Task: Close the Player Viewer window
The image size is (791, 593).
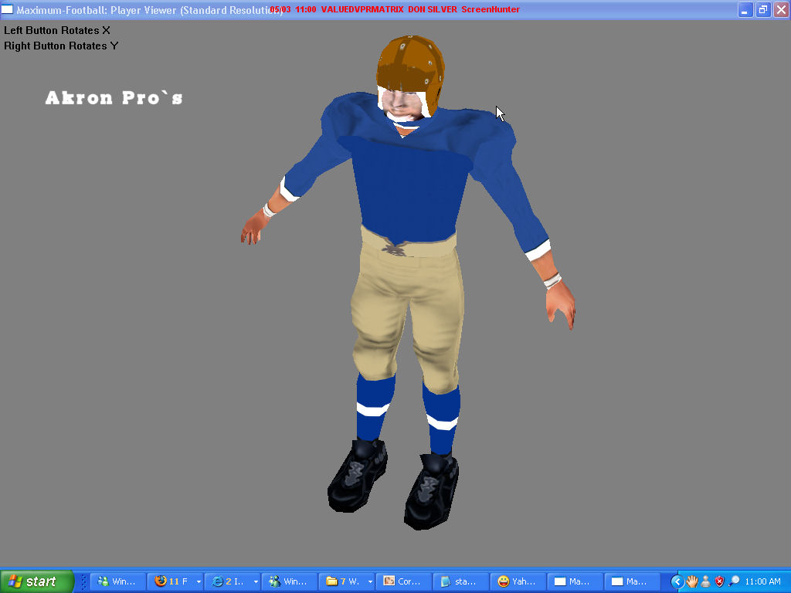Action: point(782,9)
